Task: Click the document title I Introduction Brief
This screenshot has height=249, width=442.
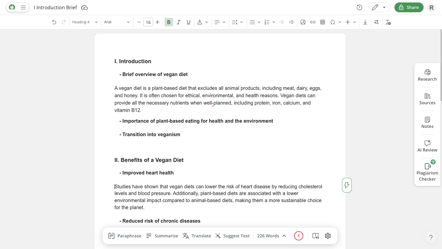Action: point(55,7)
